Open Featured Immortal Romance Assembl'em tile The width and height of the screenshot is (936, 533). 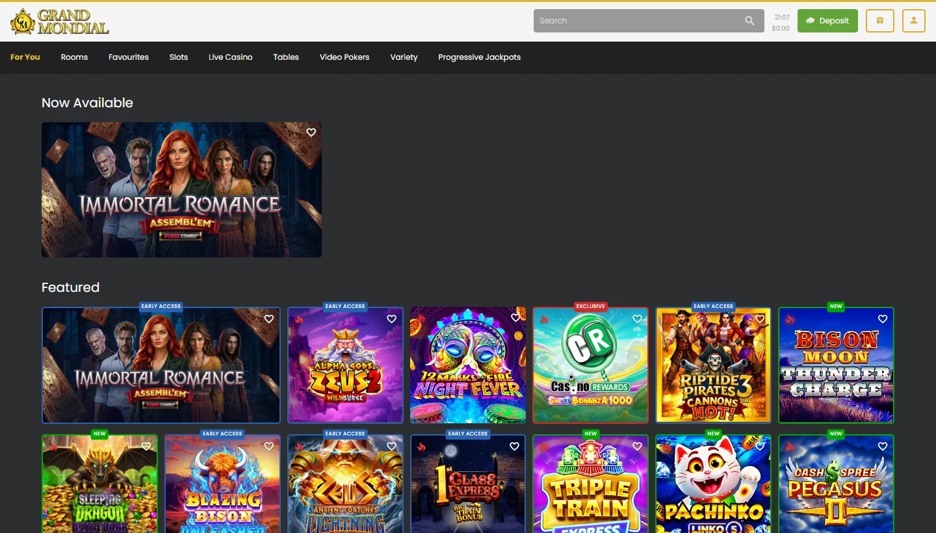point(161,365)
